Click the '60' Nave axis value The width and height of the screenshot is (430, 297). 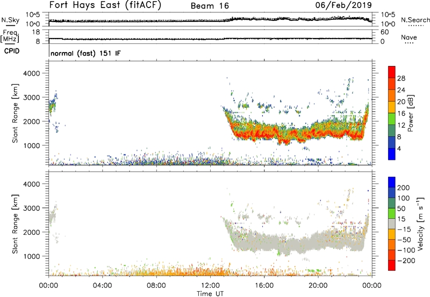(385, 32)
